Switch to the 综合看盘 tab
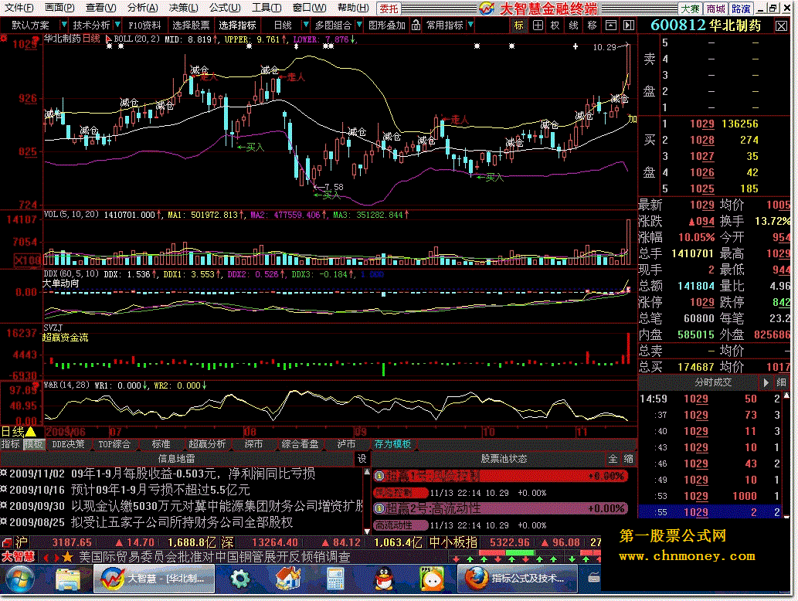 tap(301, 444)
